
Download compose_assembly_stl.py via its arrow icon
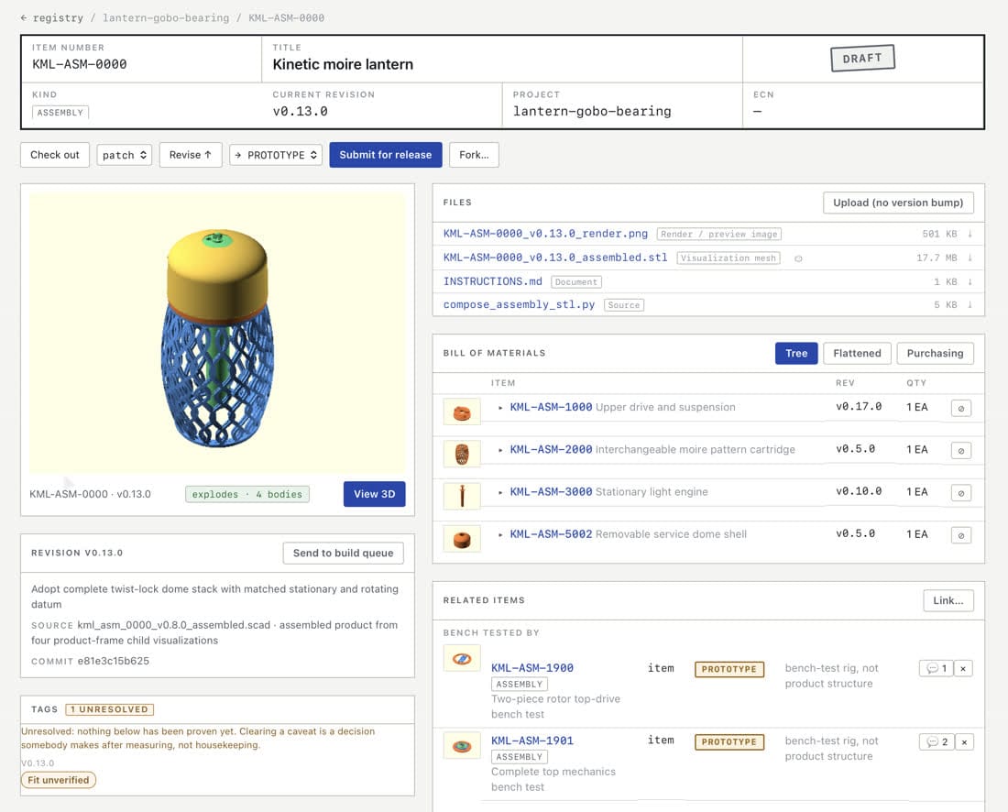[x=970, y=305]
